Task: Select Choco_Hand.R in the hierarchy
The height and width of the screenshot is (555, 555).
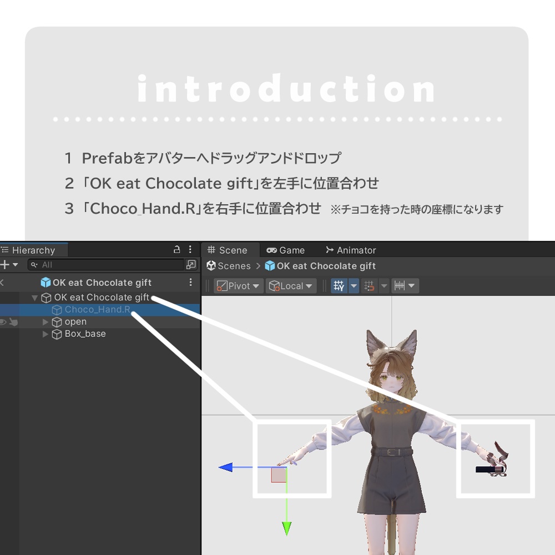Action: pos(97,309)
